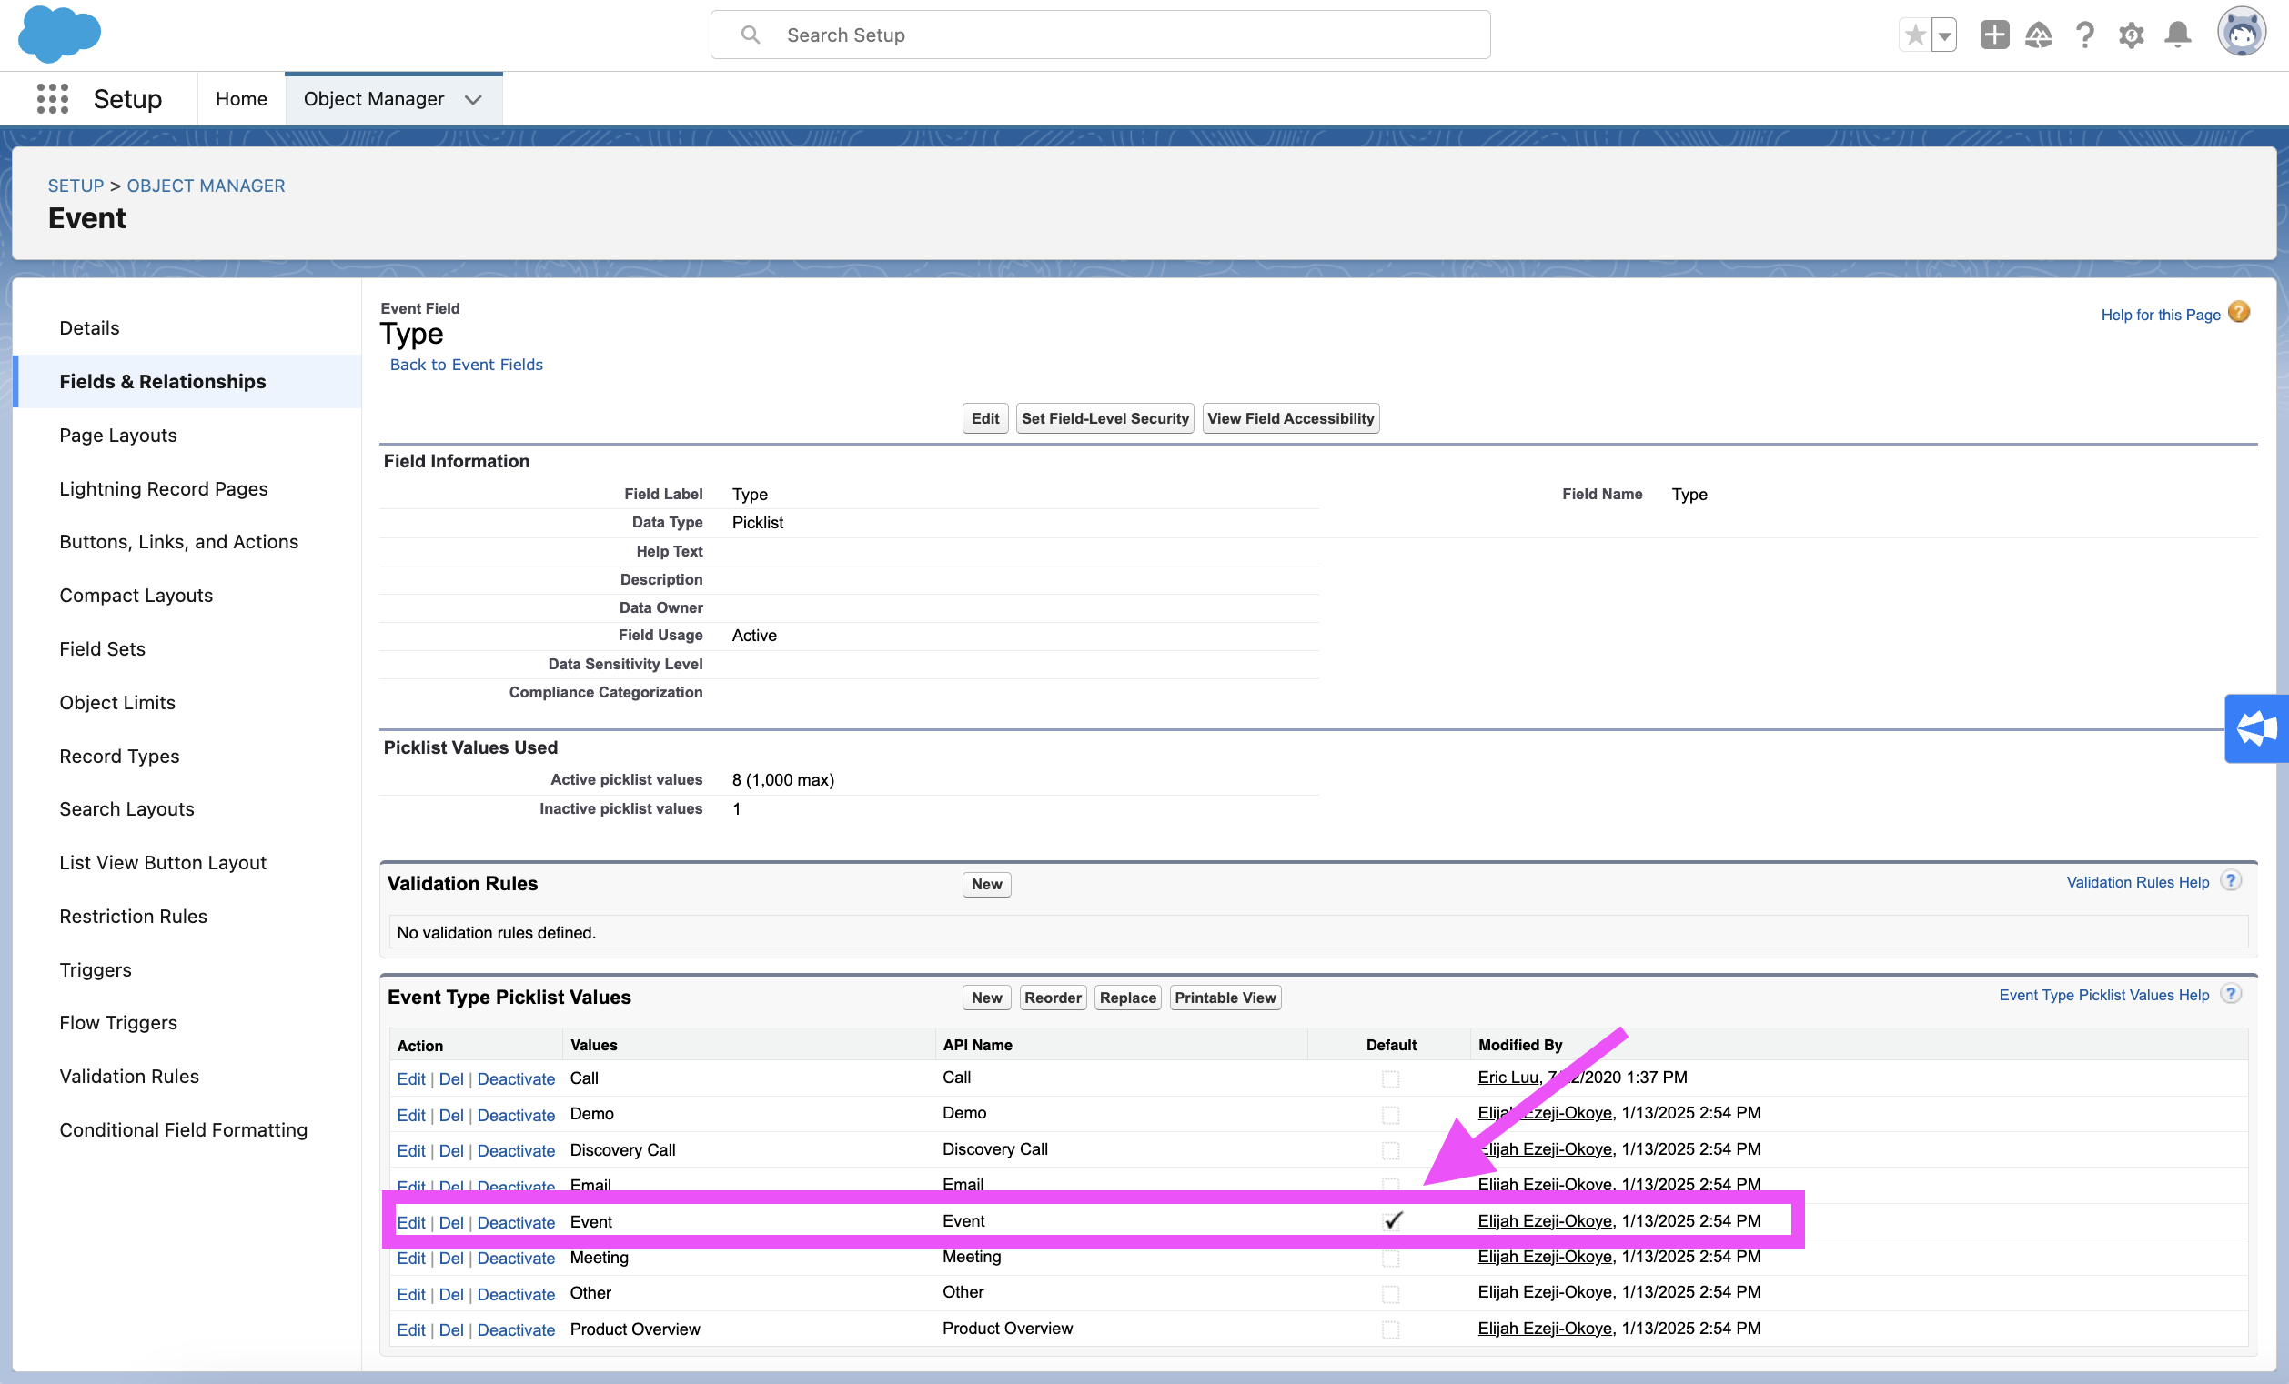This screenshot has width=2289, height=1384.
Task: Open Validation Rules in the sidebar
Action: [x=129, y=1076]
